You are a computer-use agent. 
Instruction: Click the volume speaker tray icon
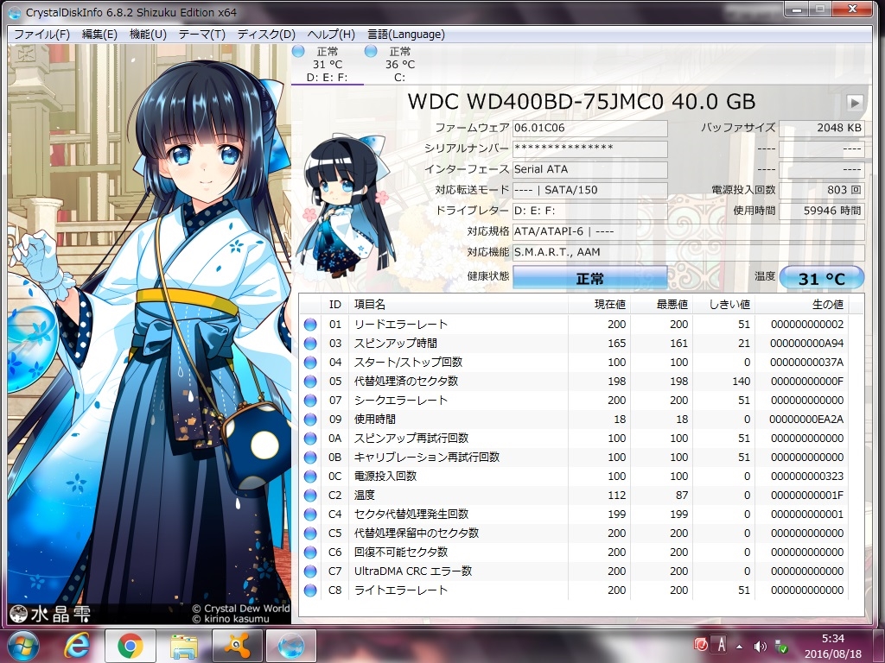coord(760,646)
